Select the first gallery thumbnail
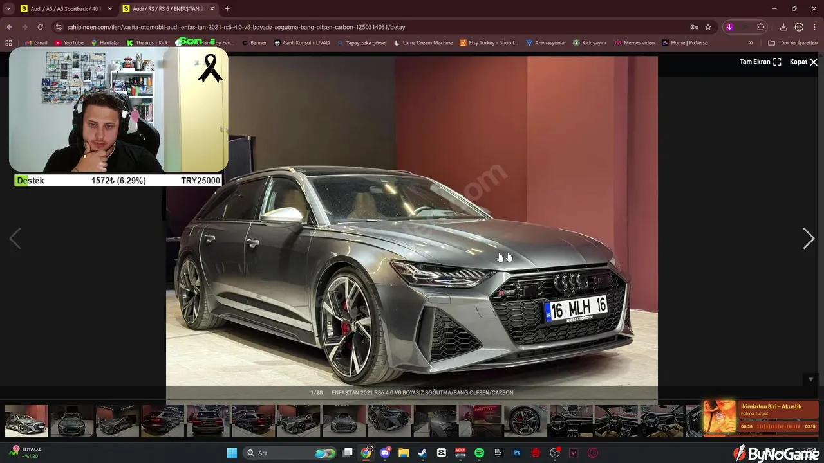The image size is (824, 463). pos(26,421)
